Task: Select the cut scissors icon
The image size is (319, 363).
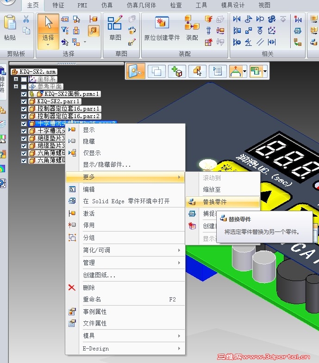Action: pyautogui.click(x=26, y=19)
